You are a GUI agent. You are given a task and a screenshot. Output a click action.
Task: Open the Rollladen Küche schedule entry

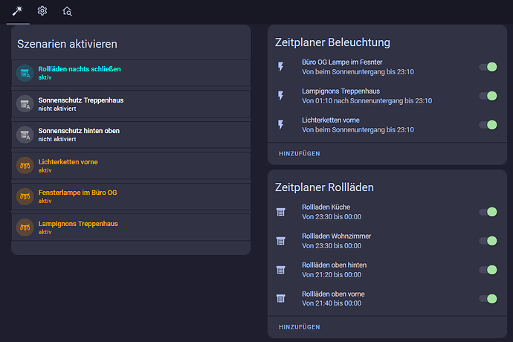click(x=332, y=212)
